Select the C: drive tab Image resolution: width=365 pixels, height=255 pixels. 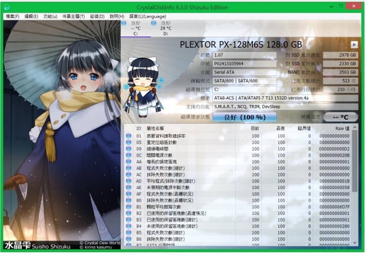tap(136, 28)
